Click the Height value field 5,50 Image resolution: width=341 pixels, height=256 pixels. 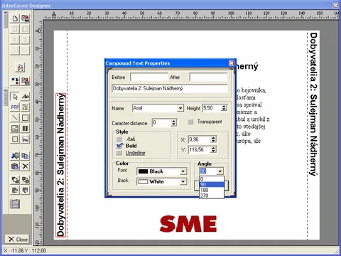pyautogui.click(x=212, y=108)
